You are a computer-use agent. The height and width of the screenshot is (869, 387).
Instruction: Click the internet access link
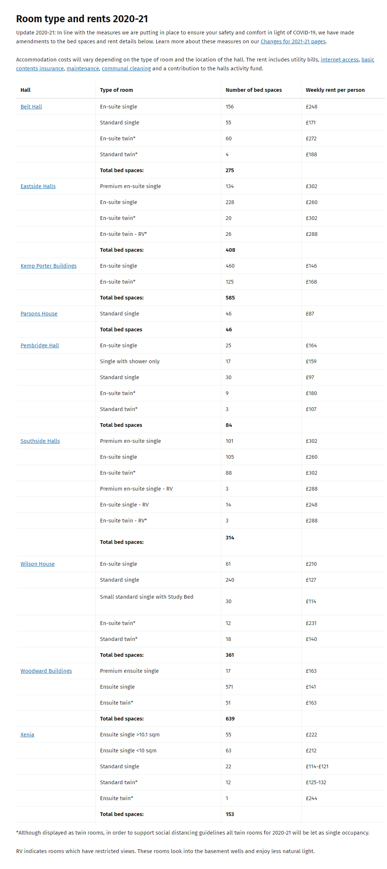(x=339, y=60)
